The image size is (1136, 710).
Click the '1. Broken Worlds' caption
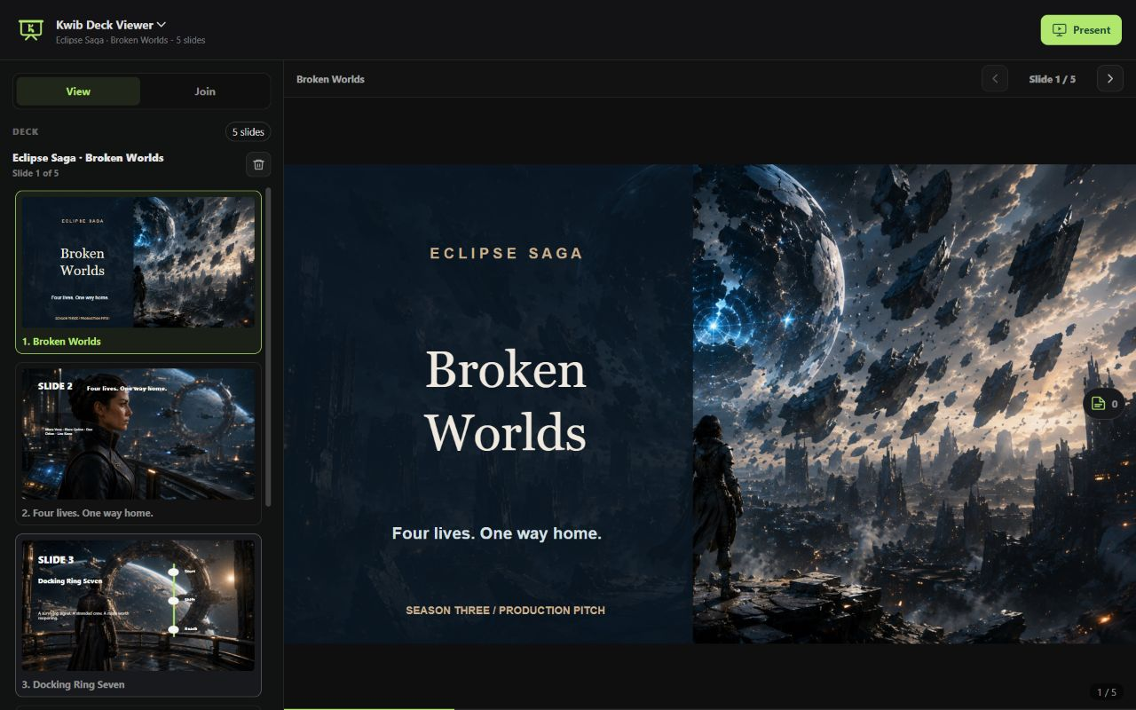[x=61, y=342]
